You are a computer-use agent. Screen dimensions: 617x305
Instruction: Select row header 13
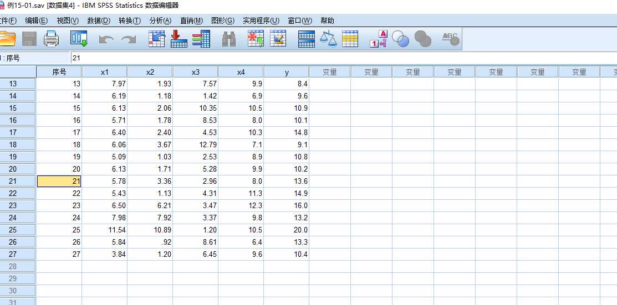coord(18,84)
